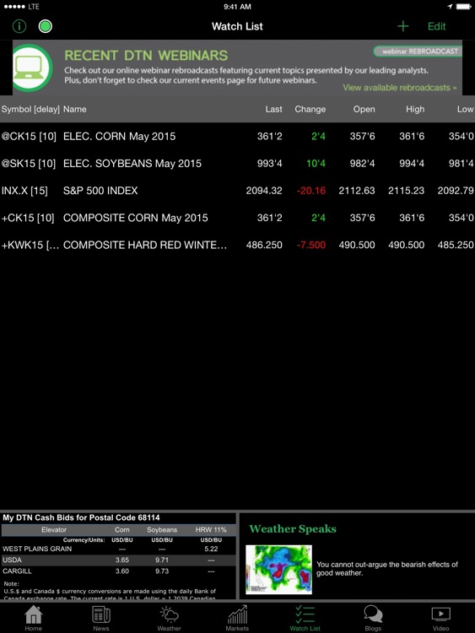Viewport: 475px width, 633px height.
Task: Tap the battery indicator in the status bar
Action: point(464,7)
